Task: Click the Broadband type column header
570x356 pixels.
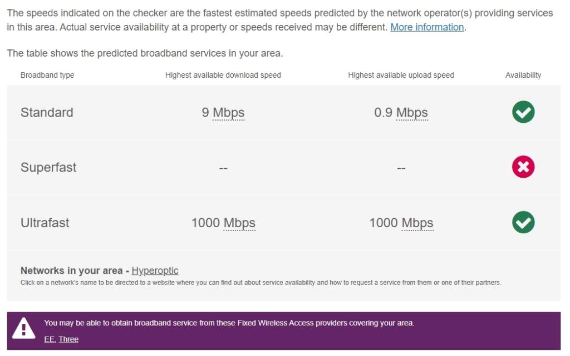Action: 47,74
